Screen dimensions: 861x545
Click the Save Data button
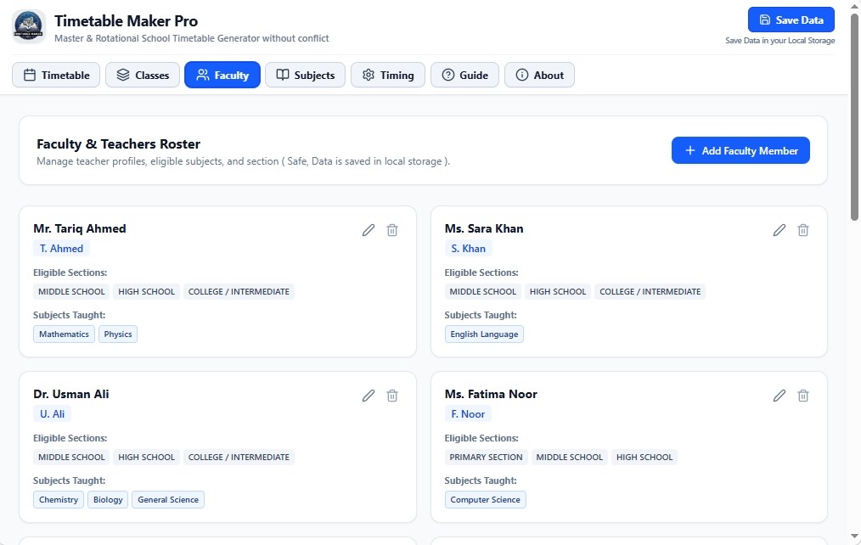(x=791, y=20)
